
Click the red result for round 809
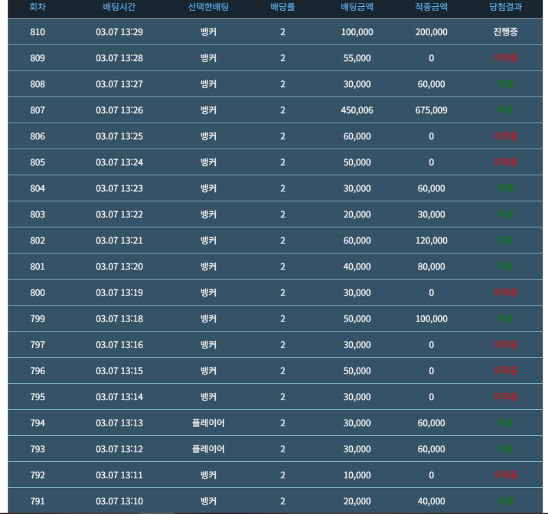coord(506,58)
